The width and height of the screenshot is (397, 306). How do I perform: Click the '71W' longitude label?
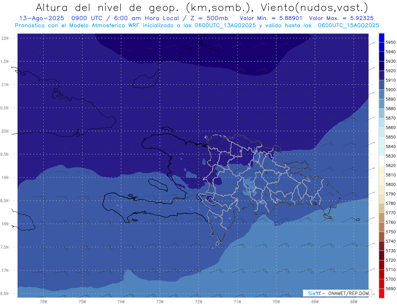(x=237, y=301)
